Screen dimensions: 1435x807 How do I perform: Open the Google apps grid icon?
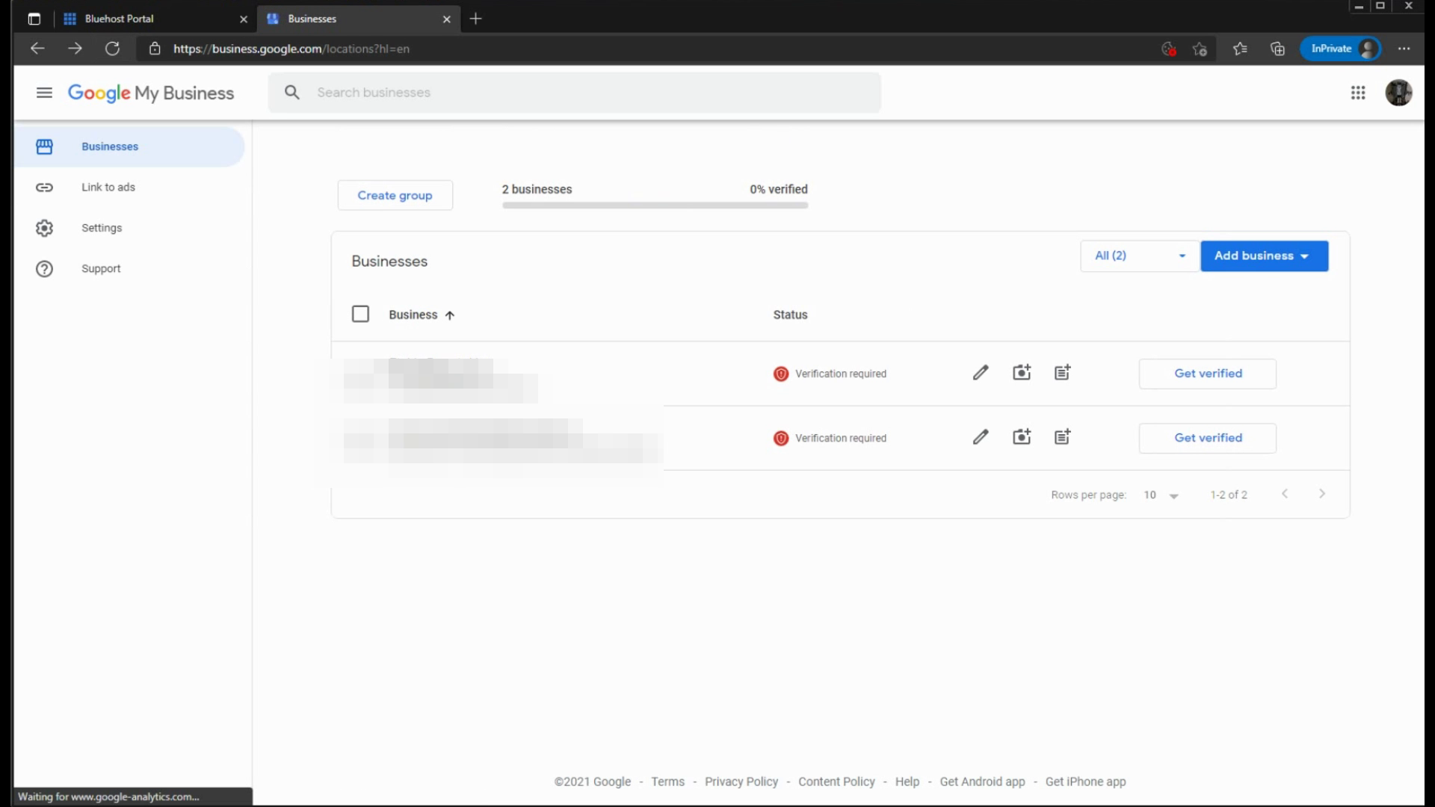pos(1358,93)
